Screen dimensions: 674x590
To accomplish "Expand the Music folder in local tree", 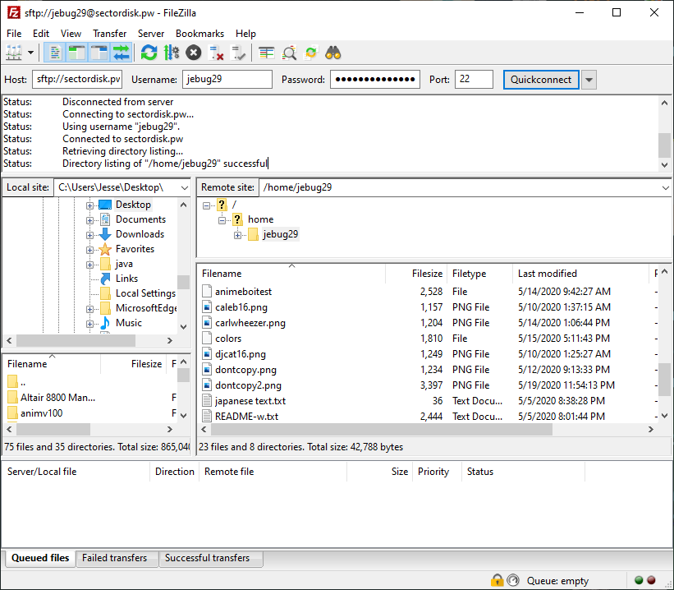I will pos(89,324).
